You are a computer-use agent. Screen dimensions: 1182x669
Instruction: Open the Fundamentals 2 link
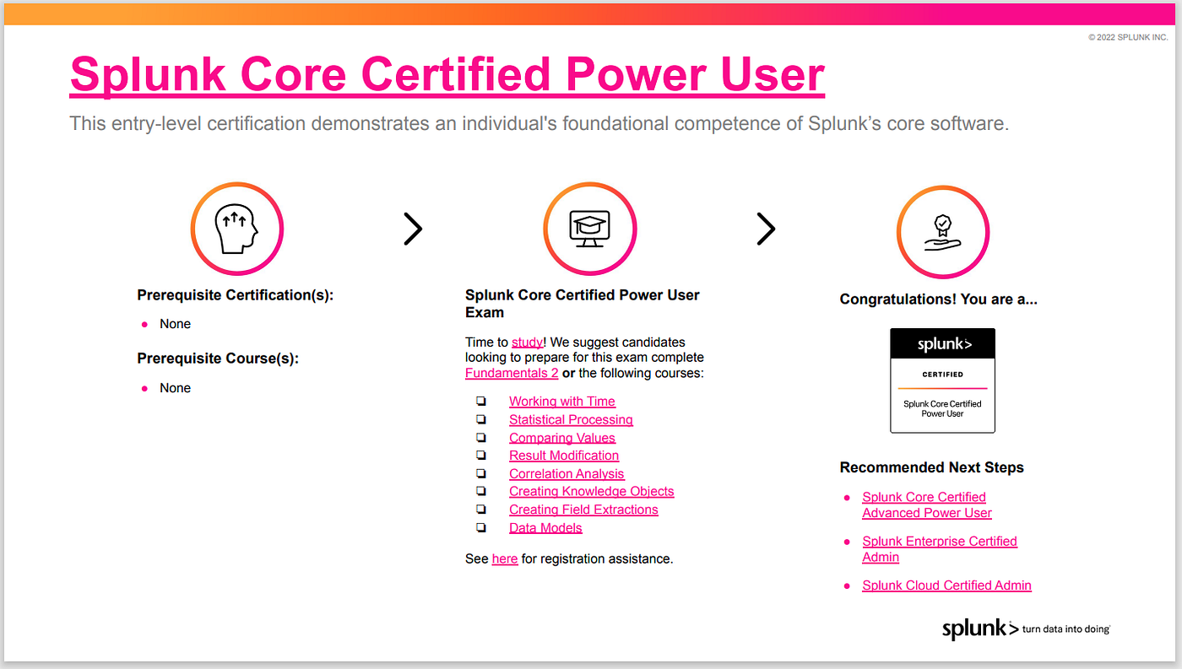[512, 373]
